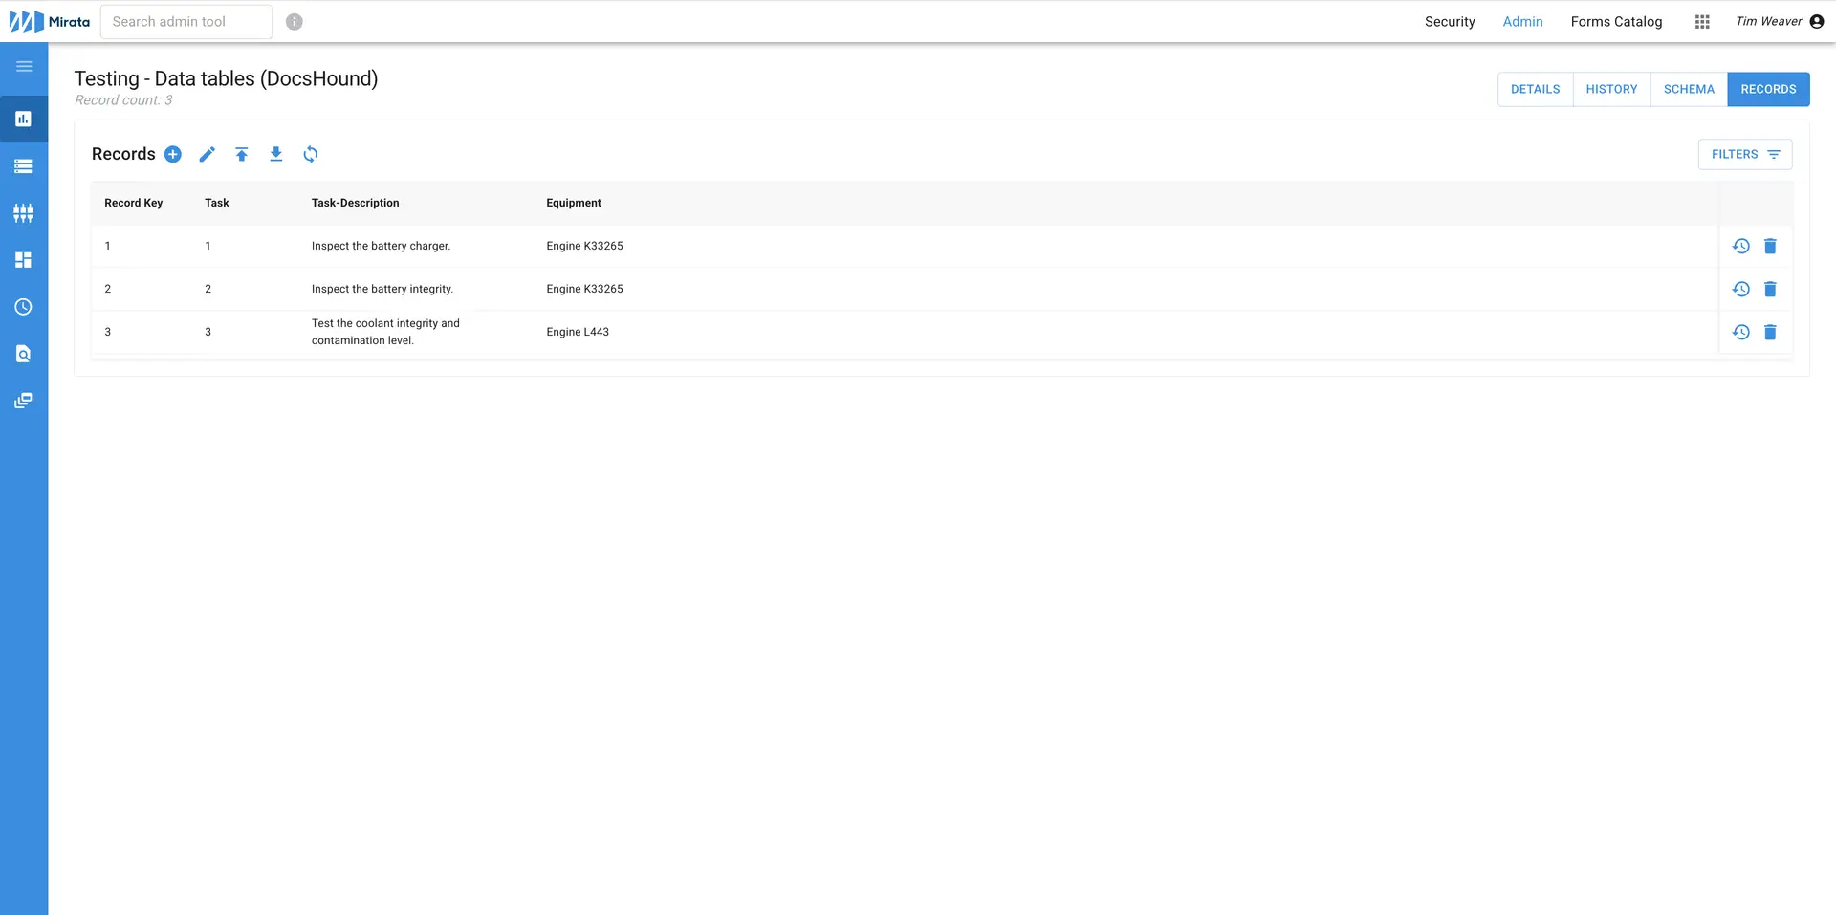Switch to the Details tab
The height and width of the screenshot is (915, 1836).
tap(1535, 89)
